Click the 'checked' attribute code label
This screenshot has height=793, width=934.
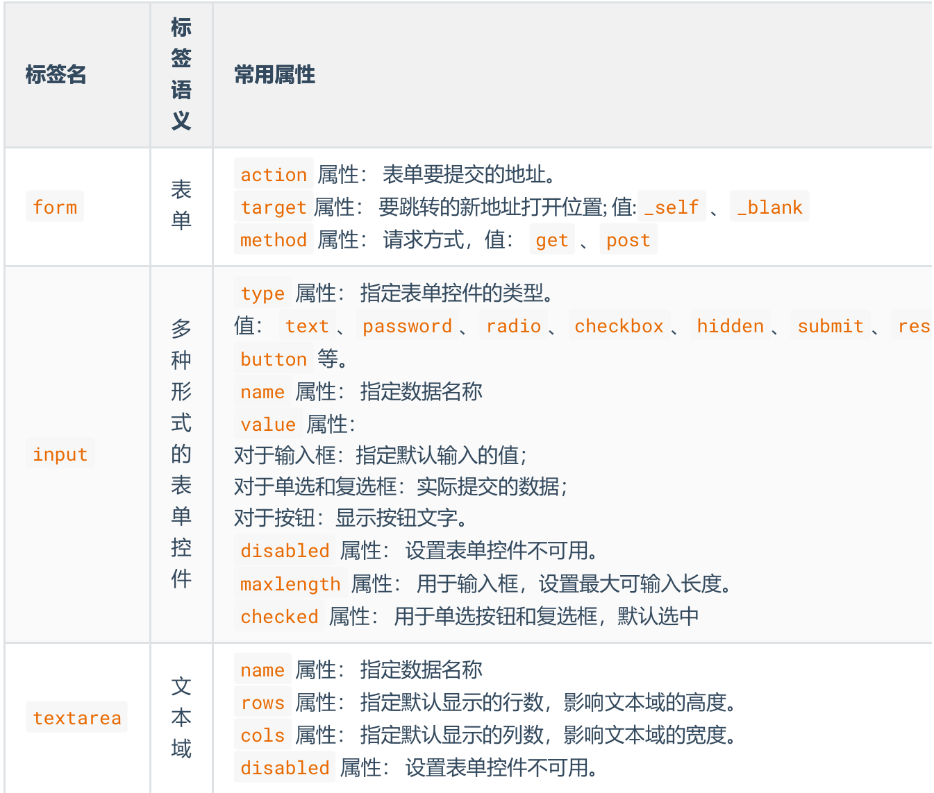[x=279, y=617]
